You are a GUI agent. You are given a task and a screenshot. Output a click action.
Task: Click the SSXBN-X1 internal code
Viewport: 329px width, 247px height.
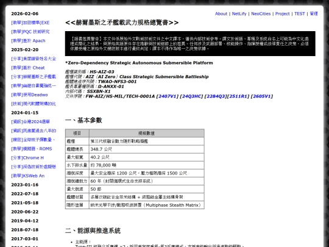pos(99,91)
